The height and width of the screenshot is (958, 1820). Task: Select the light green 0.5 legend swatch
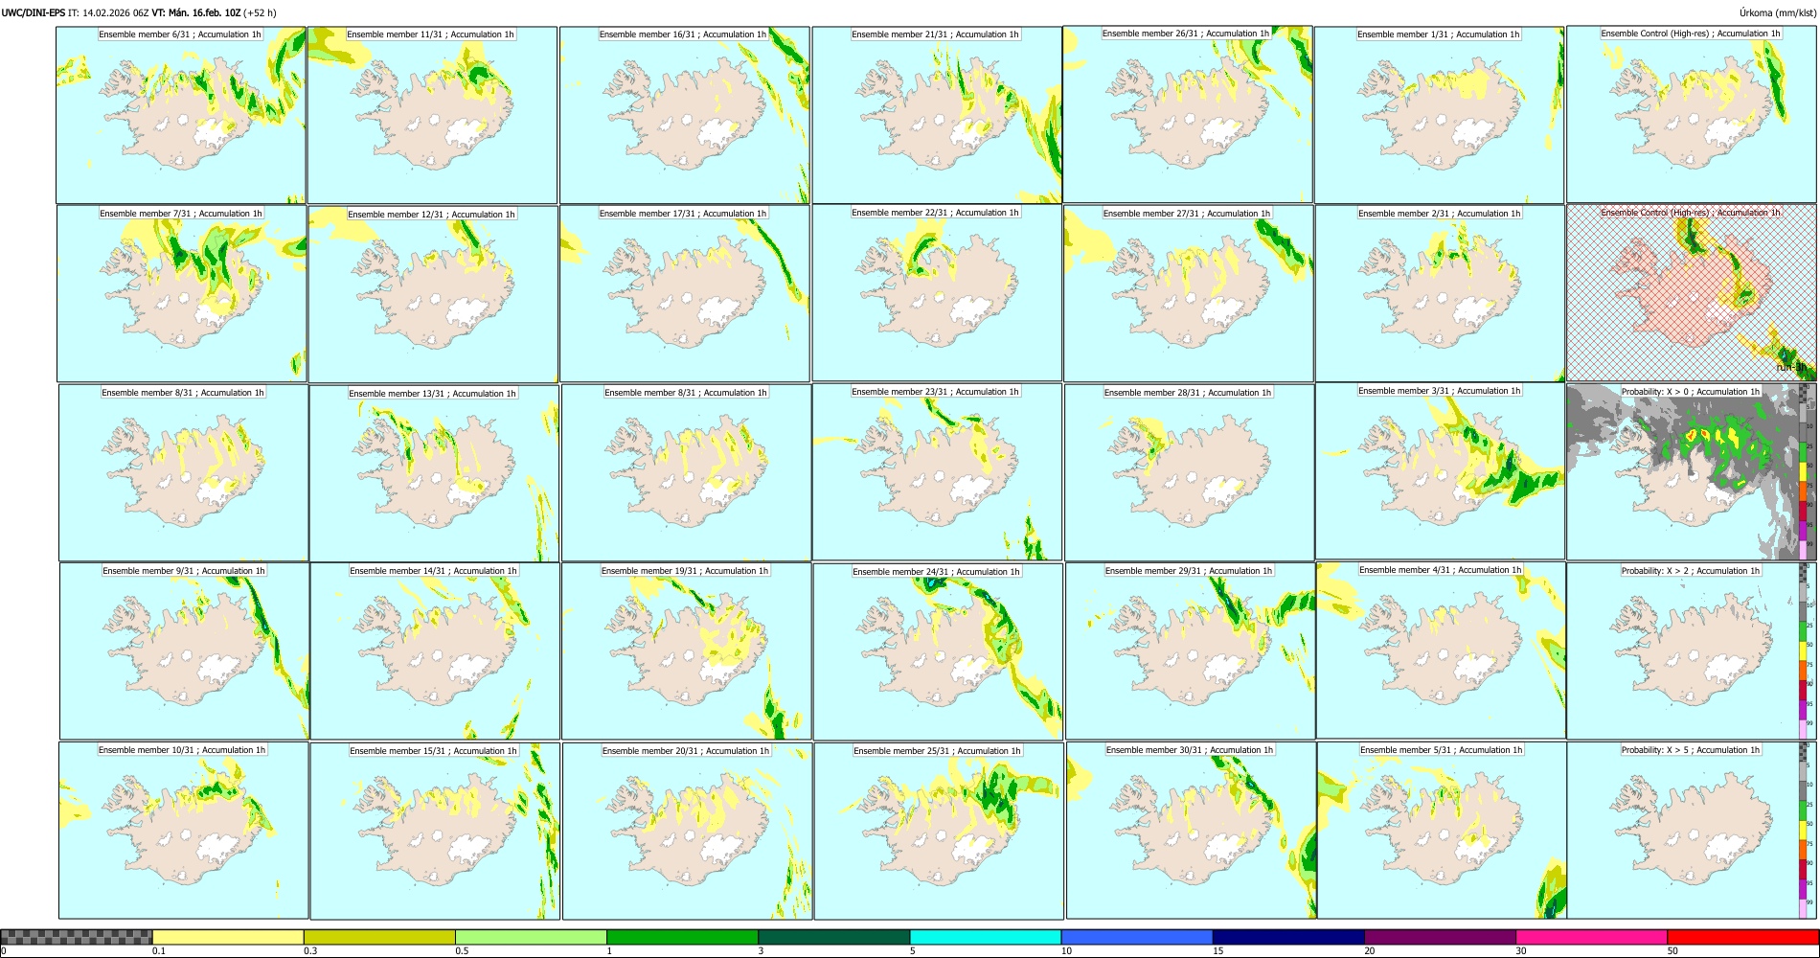(x=531, y=937)
